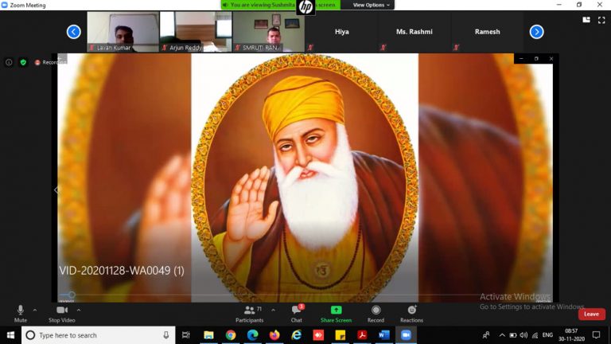This screenshot has width=611, height=344.
Task: Mute the microphone
Action: tap(20, 314)
